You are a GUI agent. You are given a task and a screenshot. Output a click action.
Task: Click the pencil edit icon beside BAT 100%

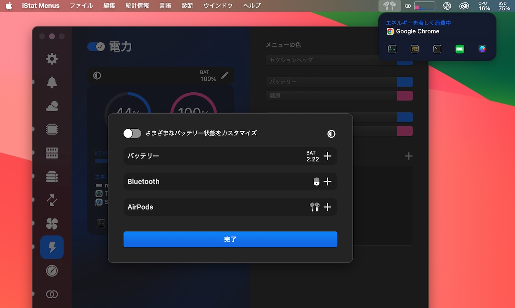click(x=225, y=75)
